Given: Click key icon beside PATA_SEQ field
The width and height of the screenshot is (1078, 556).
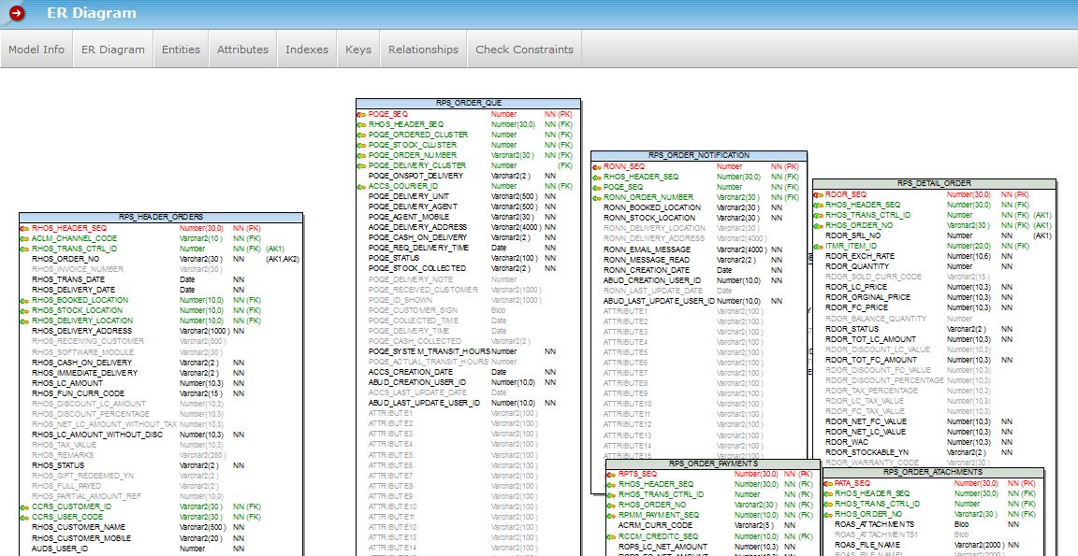Looking at the screenshot, I should 827,483.
